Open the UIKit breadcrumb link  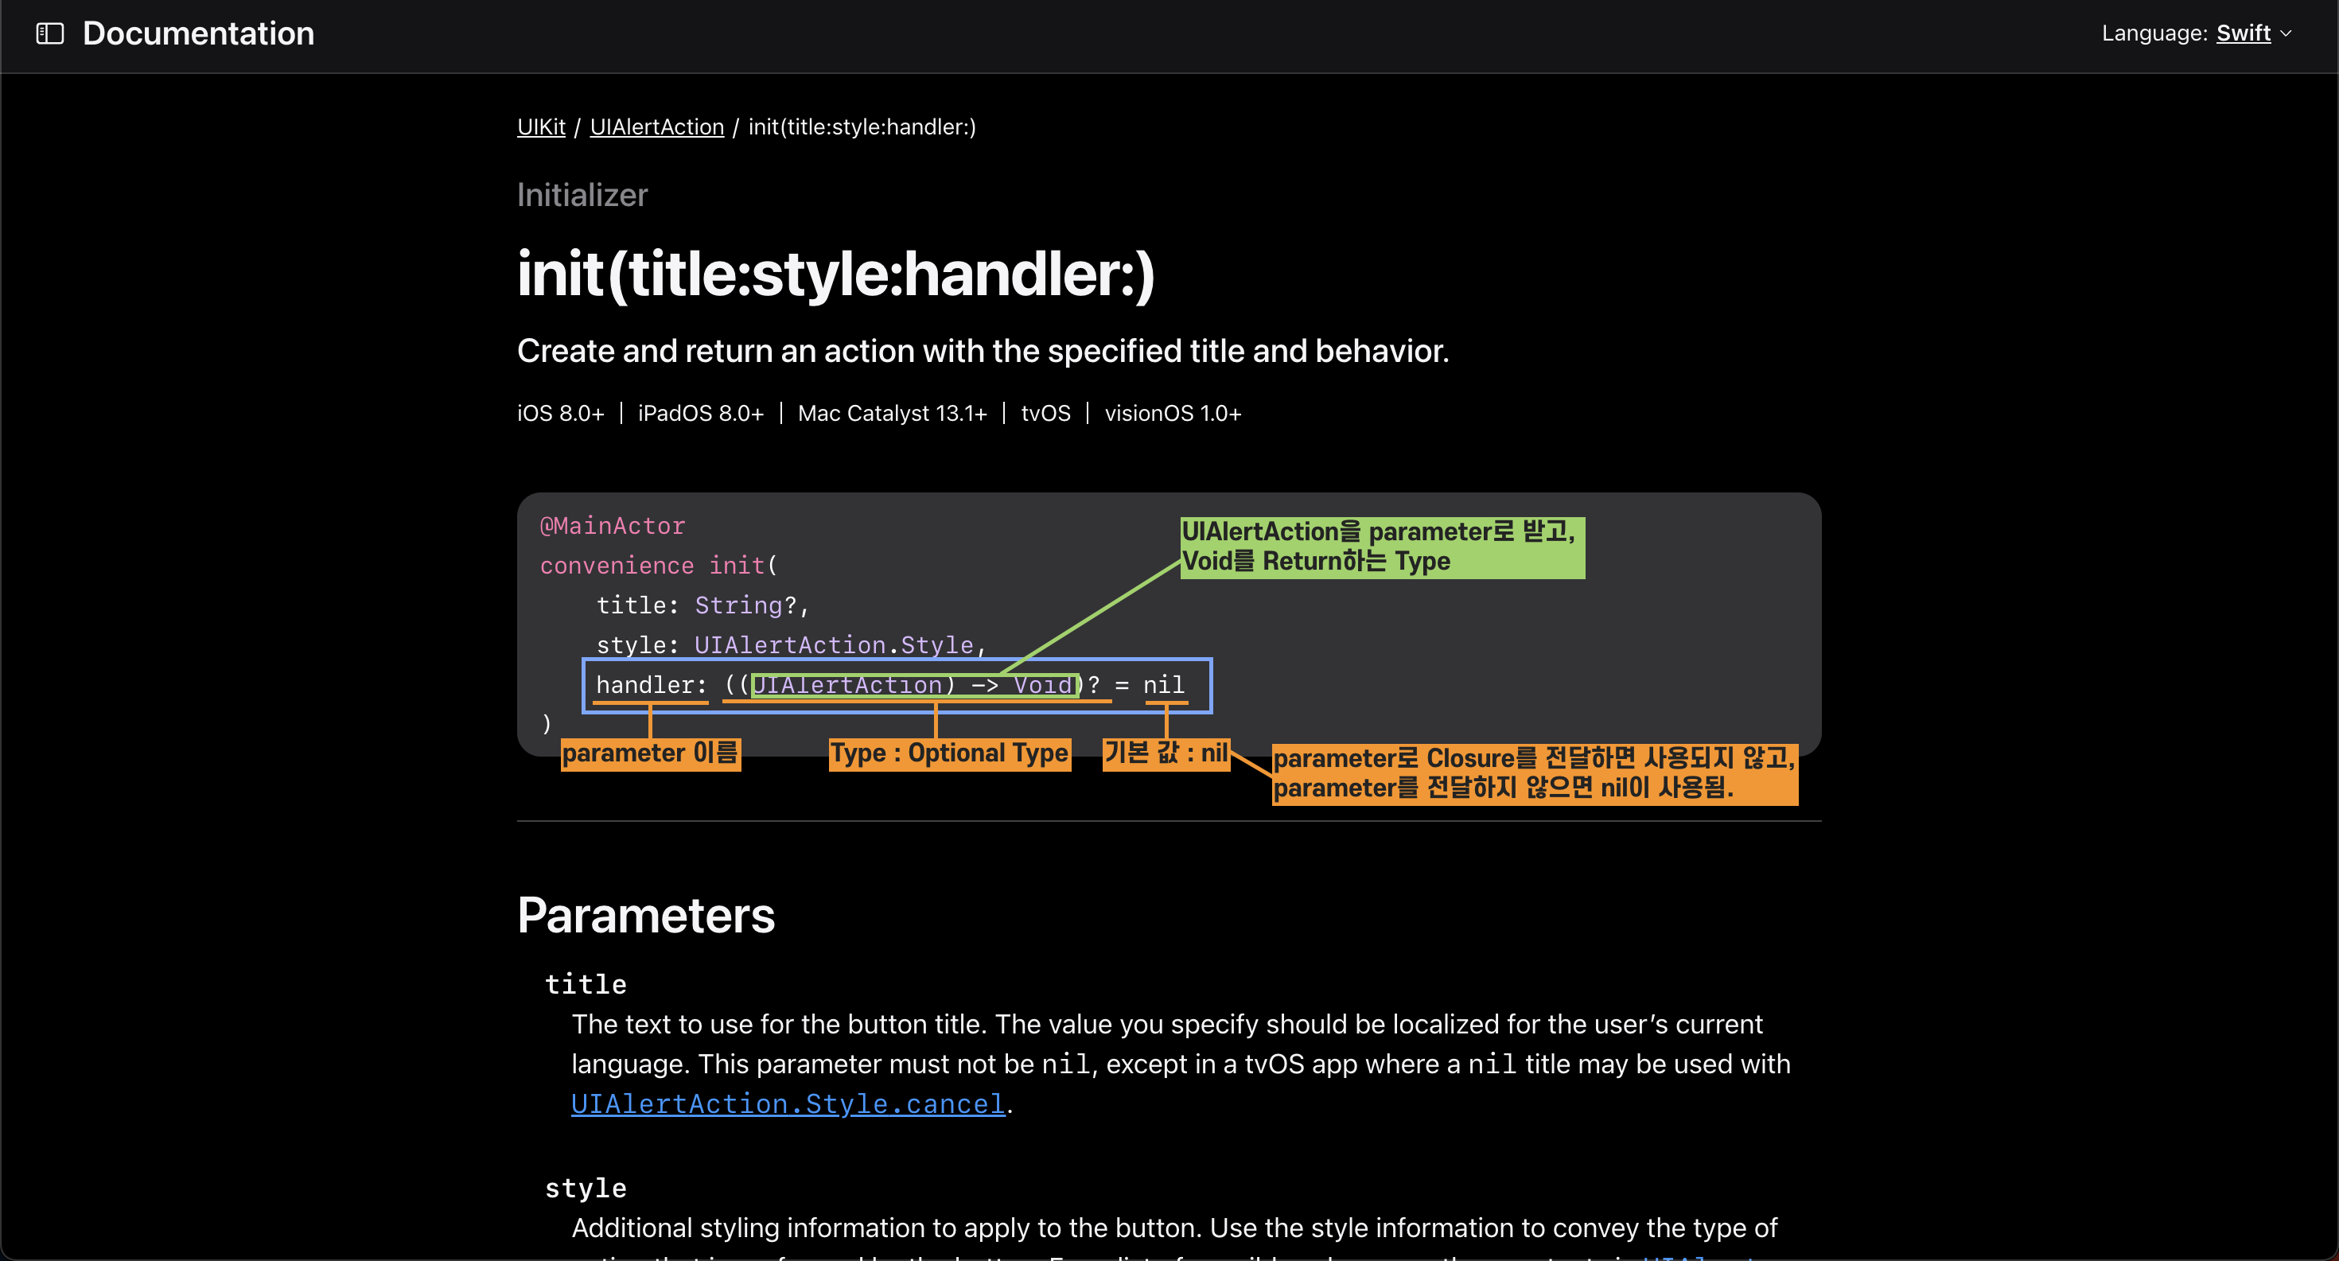pos(541,127)
